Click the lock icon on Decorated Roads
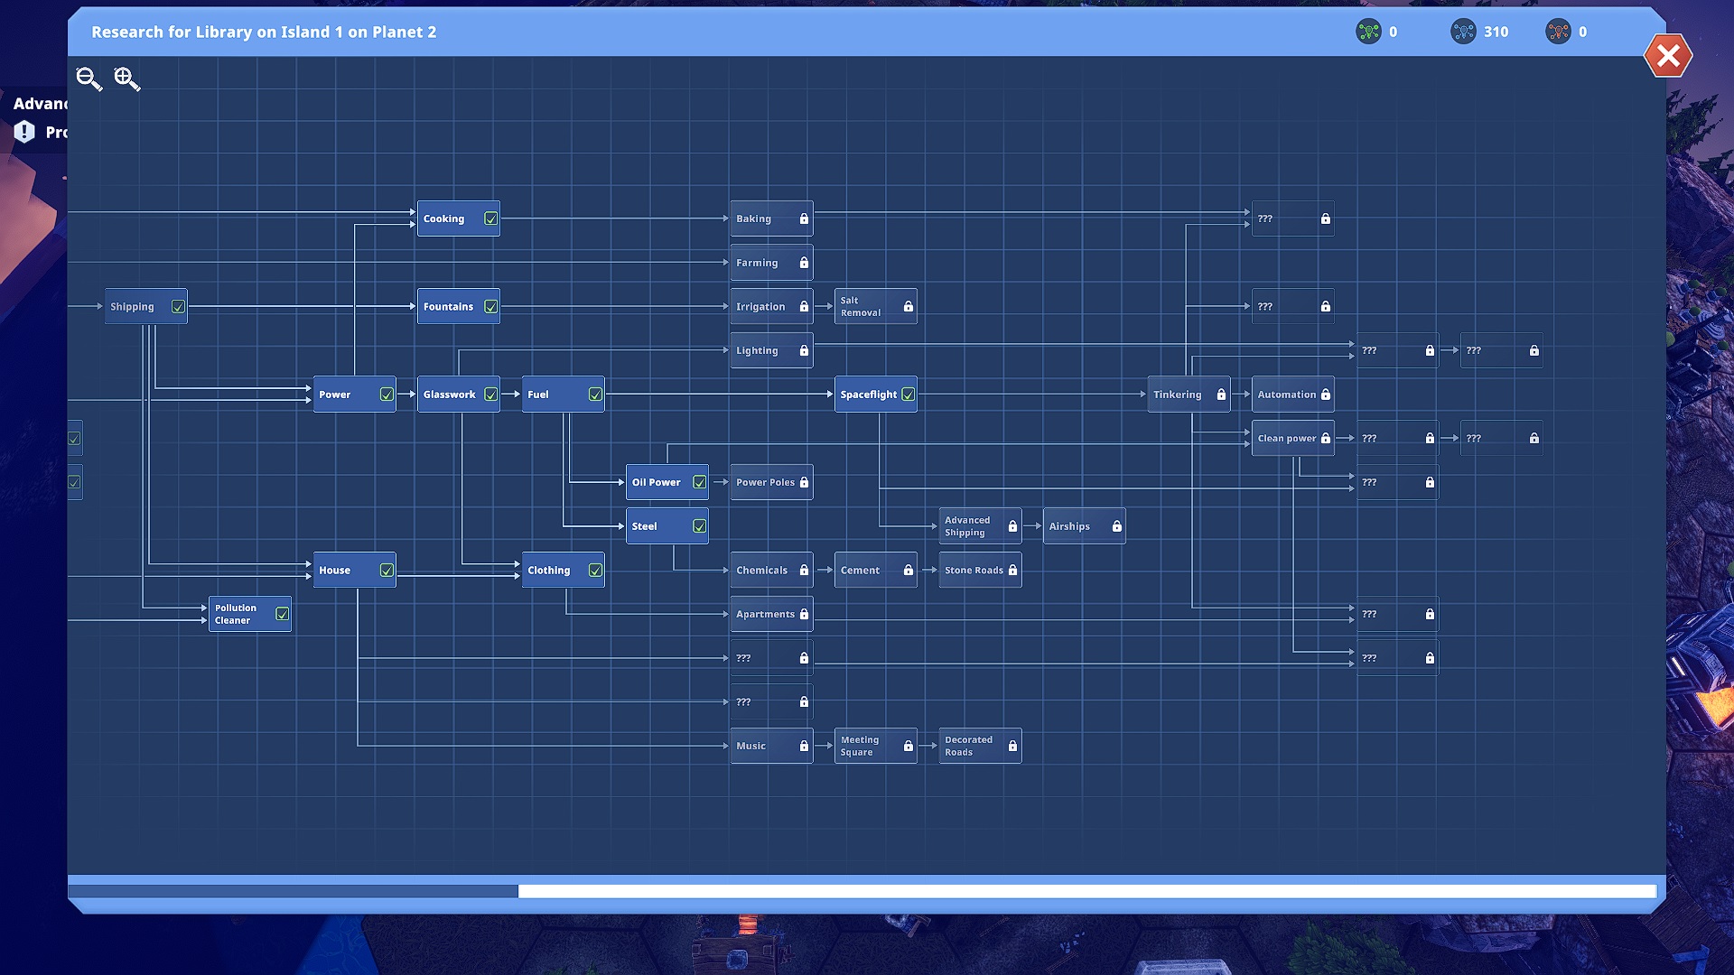 point(1012,746)
